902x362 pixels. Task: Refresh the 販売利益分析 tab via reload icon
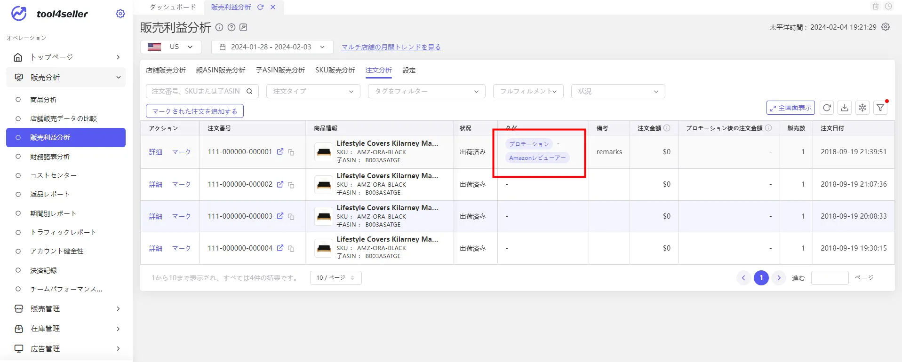[x=260, y=7]
